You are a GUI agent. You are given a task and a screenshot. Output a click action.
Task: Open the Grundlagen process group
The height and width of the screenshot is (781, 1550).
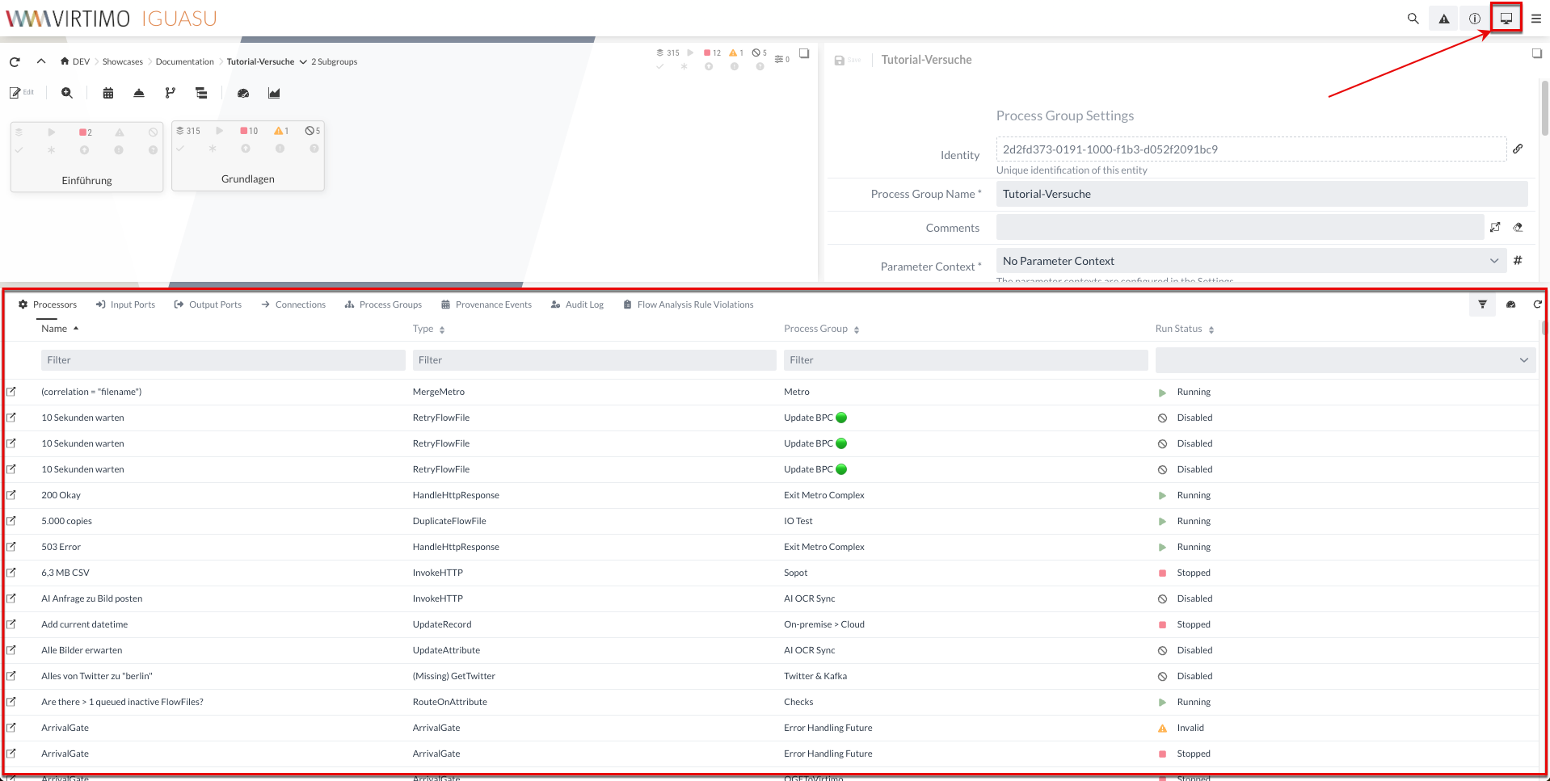coord(247,178)
